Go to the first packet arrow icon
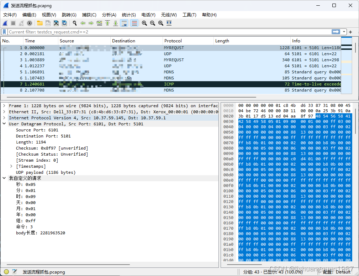This screenshot has width=359, height=276. (x=107, y=23)
